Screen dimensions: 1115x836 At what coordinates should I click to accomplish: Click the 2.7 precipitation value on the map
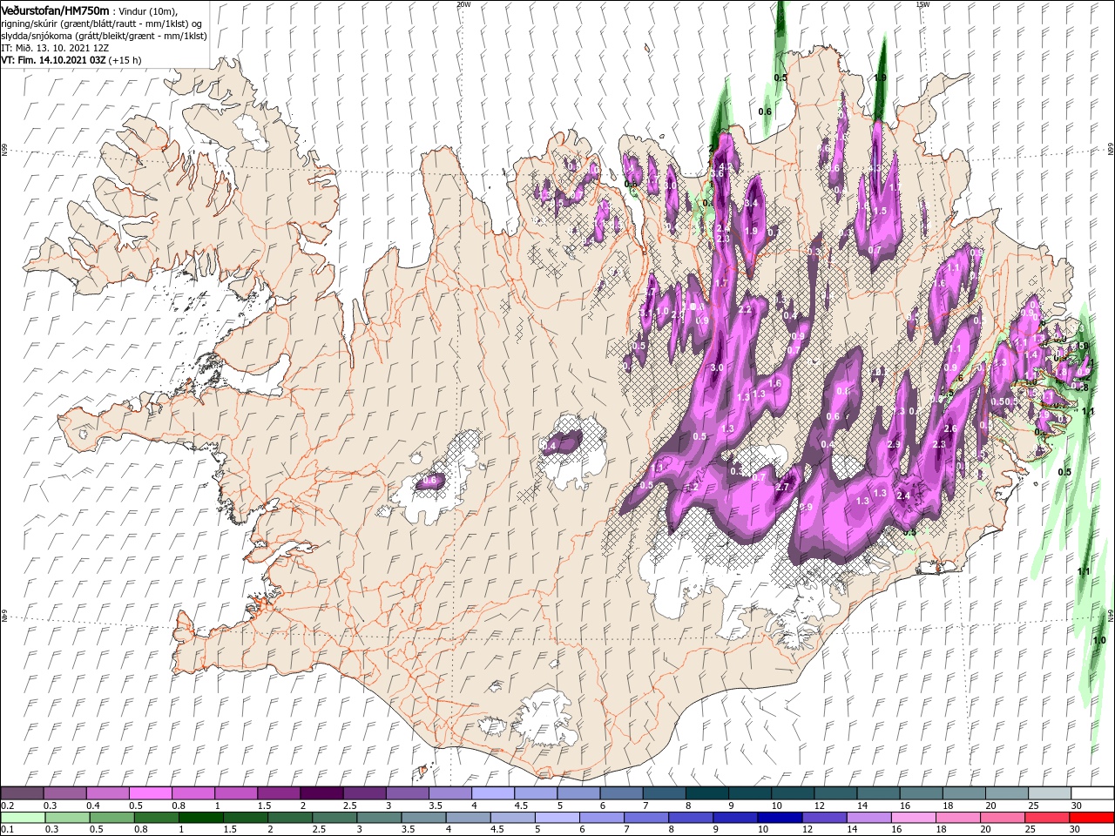point(782,487)
